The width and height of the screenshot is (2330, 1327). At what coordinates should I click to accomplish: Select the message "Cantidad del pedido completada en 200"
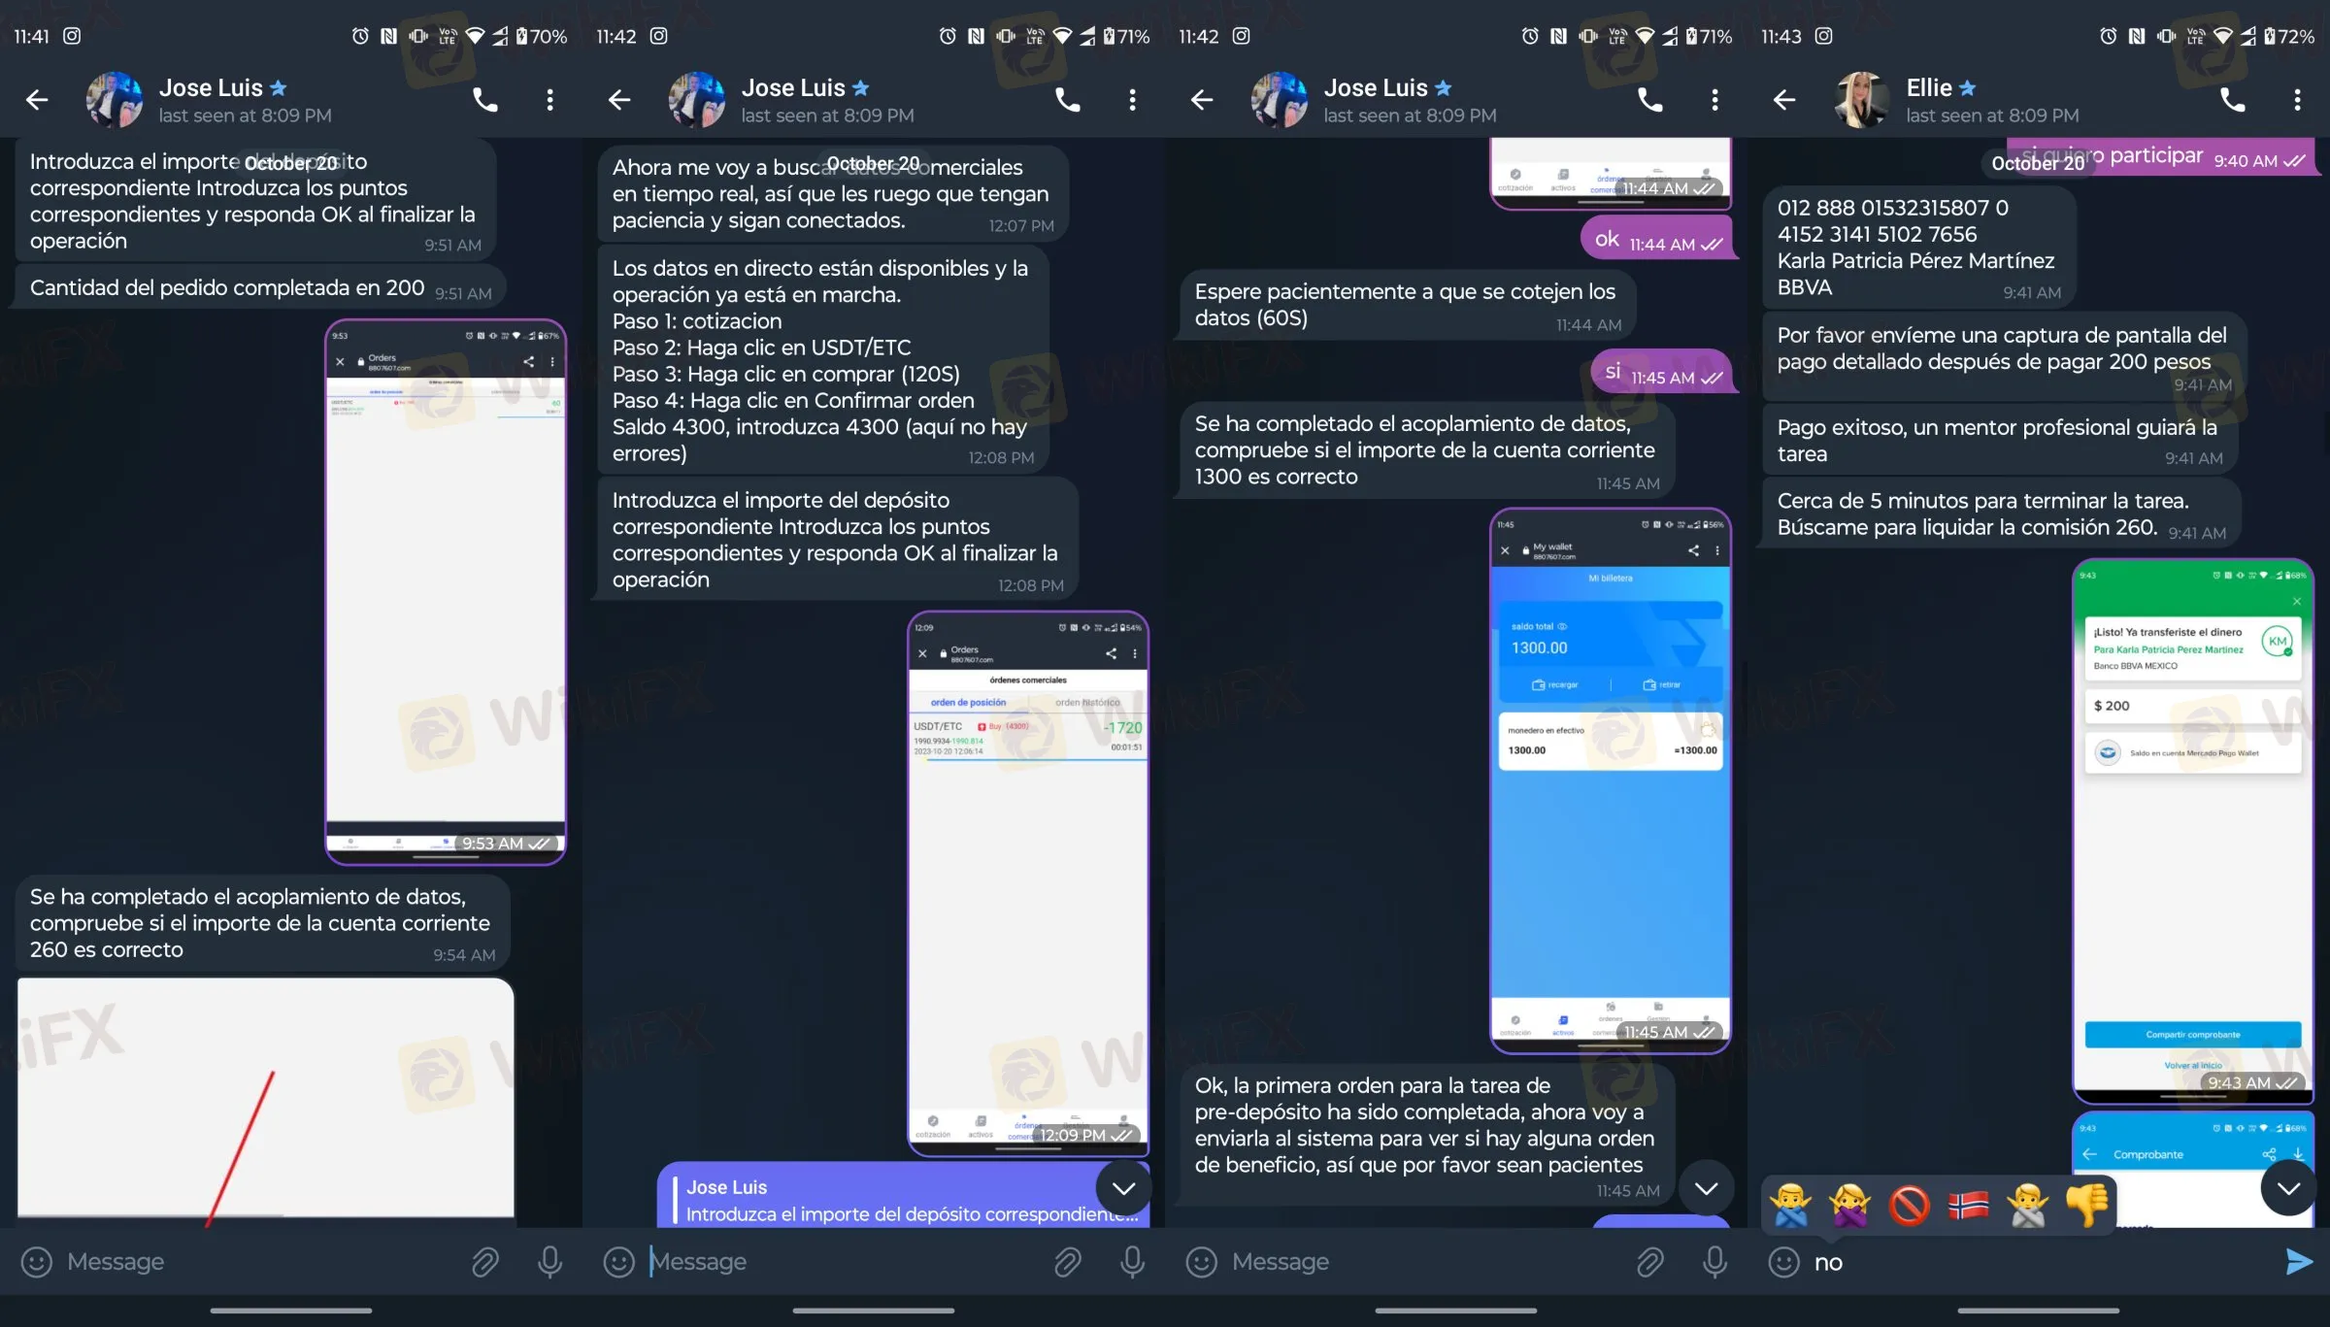260,288
